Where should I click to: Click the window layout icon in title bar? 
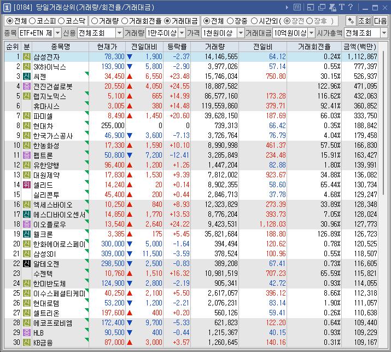[x=311, y=8]
